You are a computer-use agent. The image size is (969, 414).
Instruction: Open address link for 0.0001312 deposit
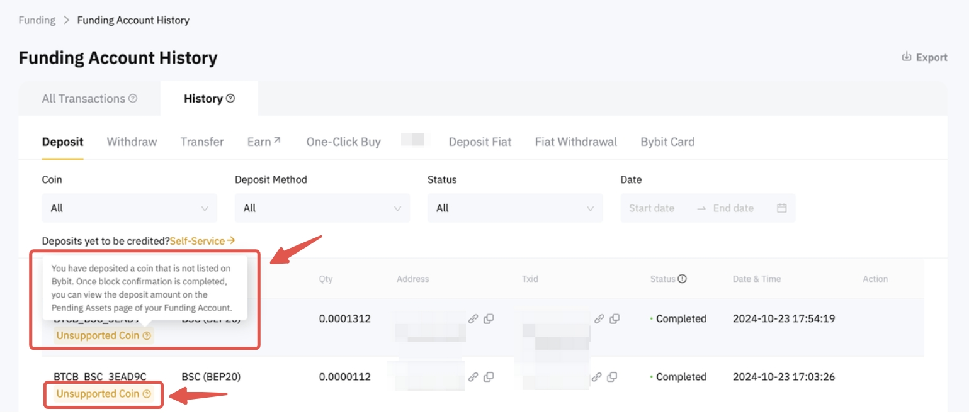click(473, 319)
